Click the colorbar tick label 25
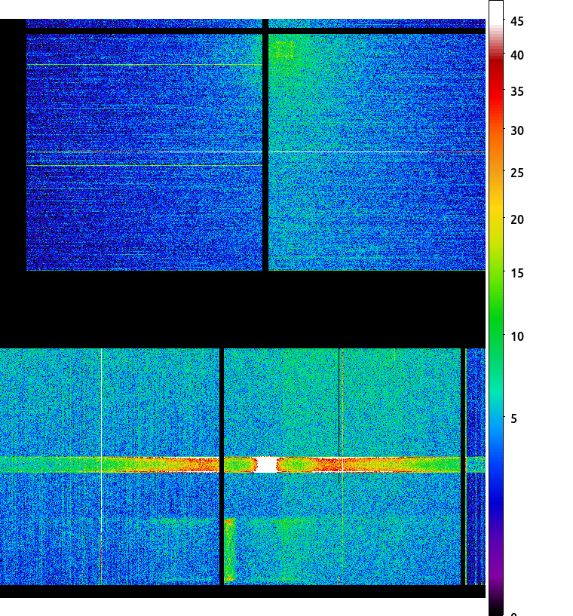Image resolution: width=573 pixels, height=616 pixels. (517, 173)
